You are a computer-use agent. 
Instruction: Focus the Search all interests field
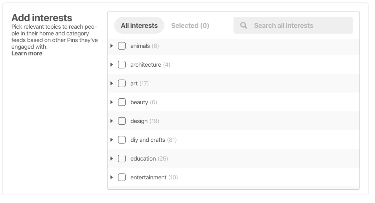click(293, 26)
